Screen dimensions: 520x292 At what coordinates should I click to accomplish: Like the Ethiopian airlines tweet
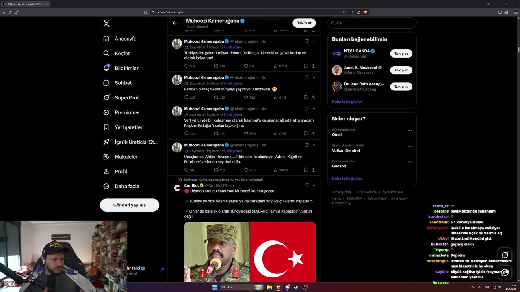click(x=249, y=170)
